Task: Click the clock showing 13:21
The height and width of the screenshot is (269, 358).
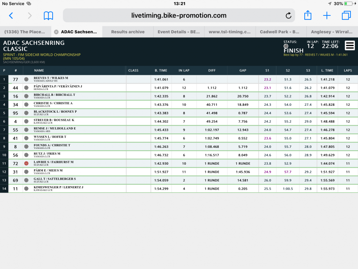Action: pyautogui.click(x=179, y=4)
